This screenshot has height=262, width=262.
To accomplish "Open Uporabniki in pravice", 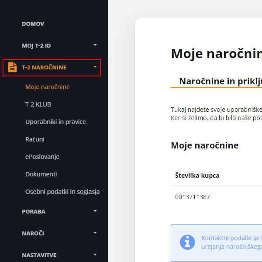I will pos(55,122).
